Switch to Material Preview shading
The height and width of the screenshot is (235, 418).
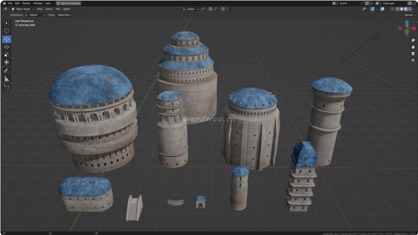406,9
